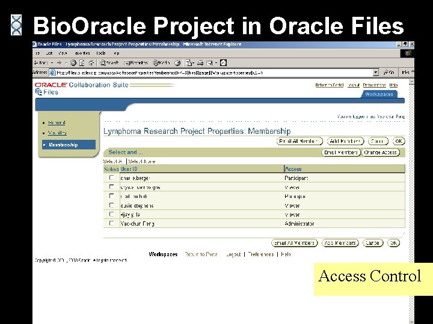Screen dimensions: 433x324
Task: Sort by the User ID column header
Action: point(129,169)
